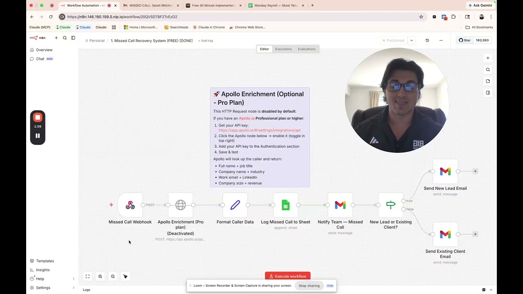
Task: Click the Add tag button
Action: pyautogui.click(x=206, y=41)
